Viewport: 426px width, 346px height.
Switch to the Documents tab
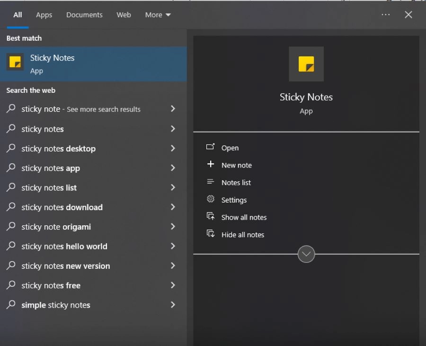point(84,15)
